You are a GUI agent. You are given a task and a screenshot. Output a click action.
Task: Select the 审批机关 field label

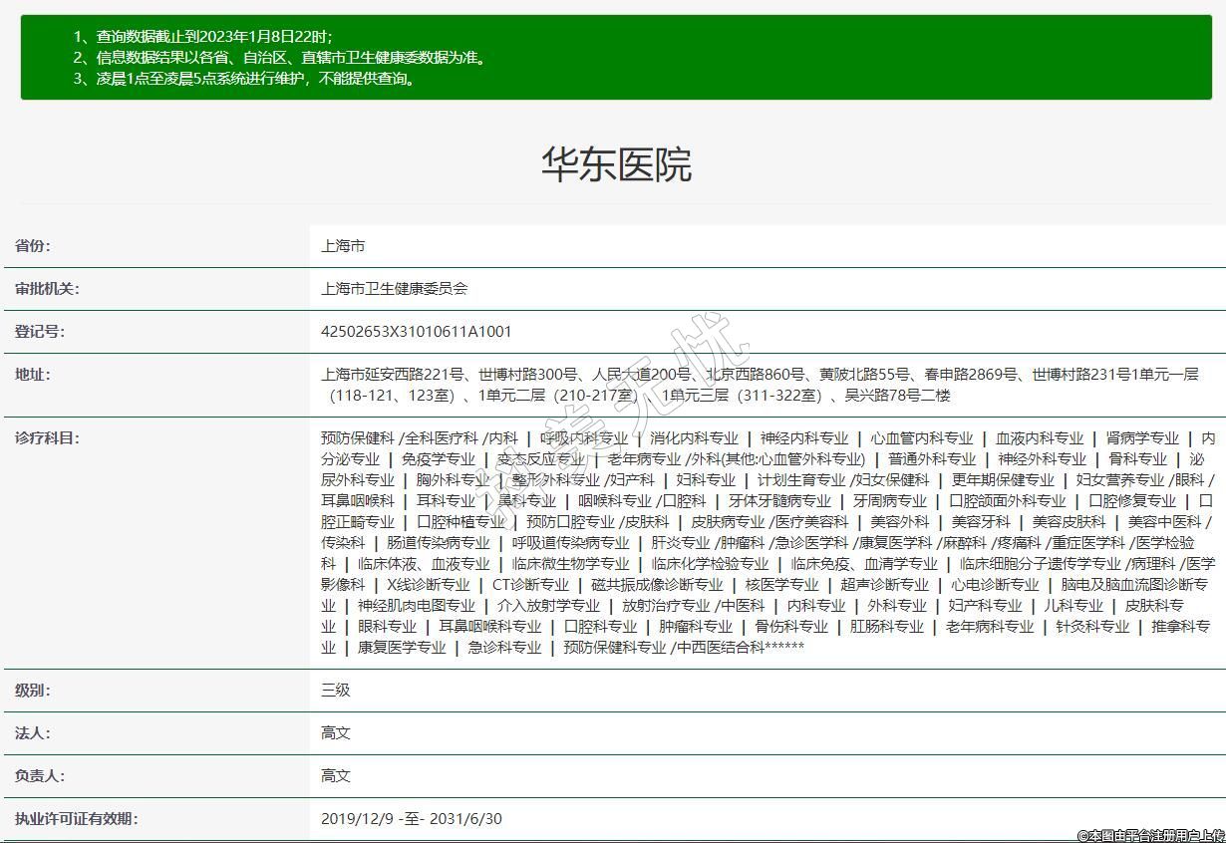tap(47, 289)
